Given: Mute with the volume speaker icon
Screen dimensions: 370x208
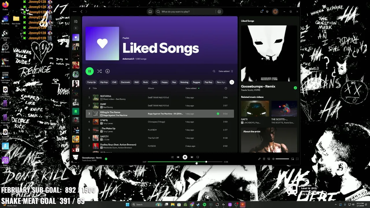Looking at the screenshot, I should pos(273,159).
